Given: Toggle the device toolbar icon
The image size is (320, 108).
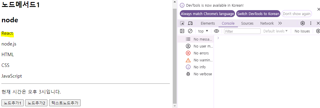Looking at the screenshot, I should coord(190,23).
